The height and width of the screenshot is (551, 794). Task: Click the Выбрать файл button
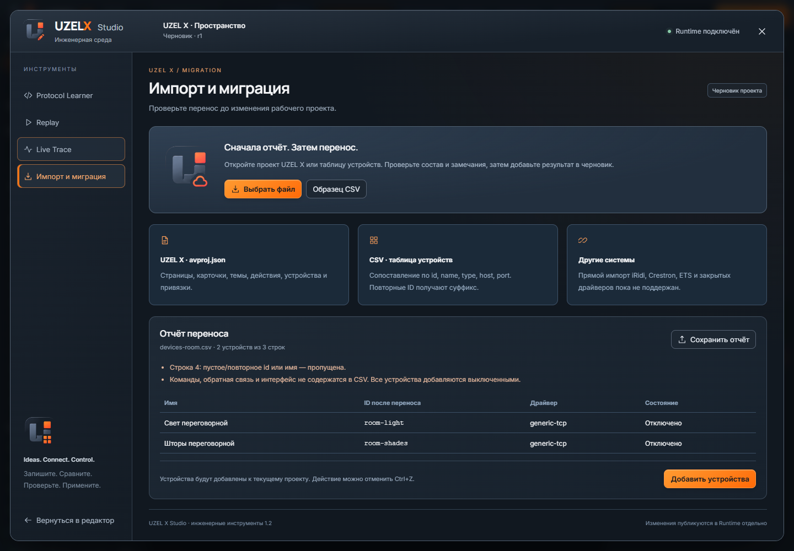tap(263, 189)
